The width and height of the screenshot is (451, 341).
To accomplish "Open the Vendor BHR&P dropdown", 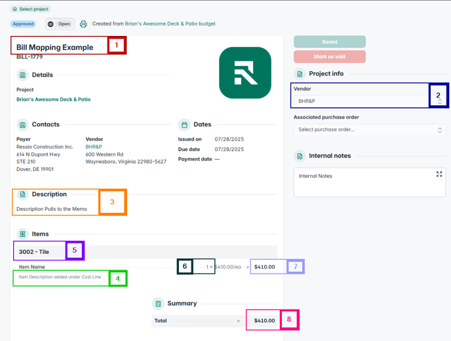I will (x=370, y=101).
